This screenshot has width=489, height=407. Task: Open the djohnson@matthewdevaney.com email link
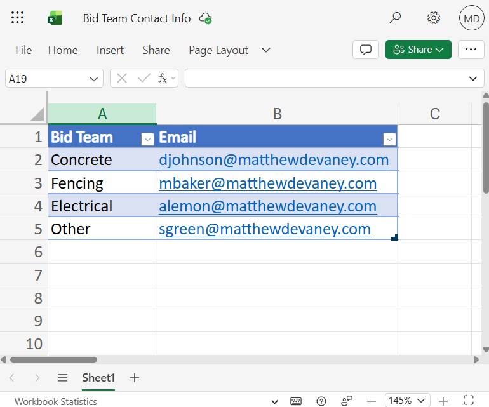[273, 160]
